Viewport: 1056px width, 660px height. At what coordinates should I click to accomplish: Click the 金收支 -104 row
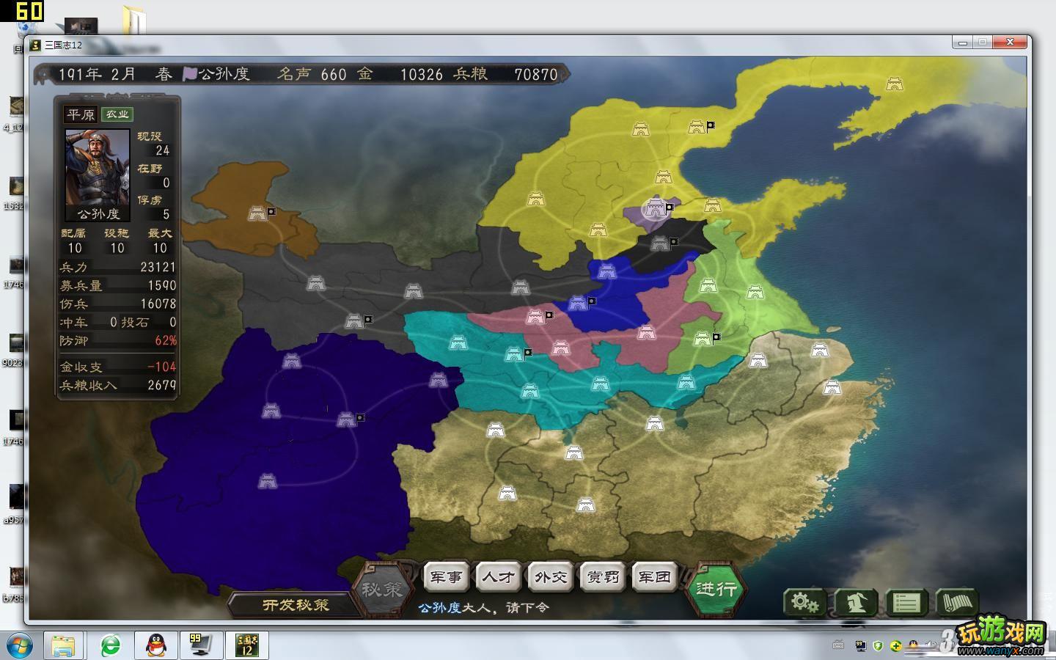click(117, 367)
